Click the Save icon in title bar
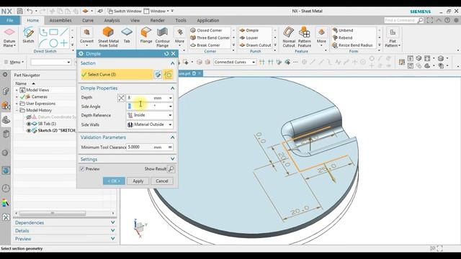Viewport: 461px width, 259px height. point(19,12)
